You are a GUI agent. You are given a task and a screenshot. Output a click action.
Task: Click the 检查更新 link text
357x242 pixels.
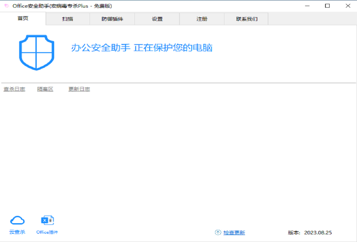coord(234,233)
